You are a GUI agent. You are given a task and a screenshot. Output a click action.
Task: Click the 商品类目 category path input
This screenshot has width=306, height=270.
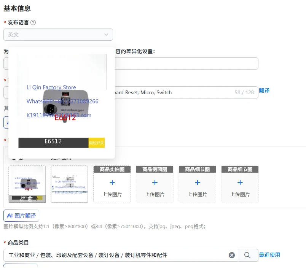click(121, 255)
